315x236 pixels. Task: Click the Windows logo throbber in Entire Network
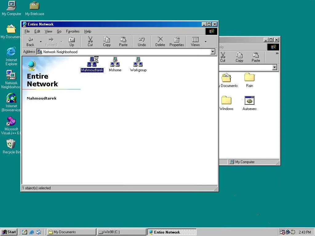[211, 31]
